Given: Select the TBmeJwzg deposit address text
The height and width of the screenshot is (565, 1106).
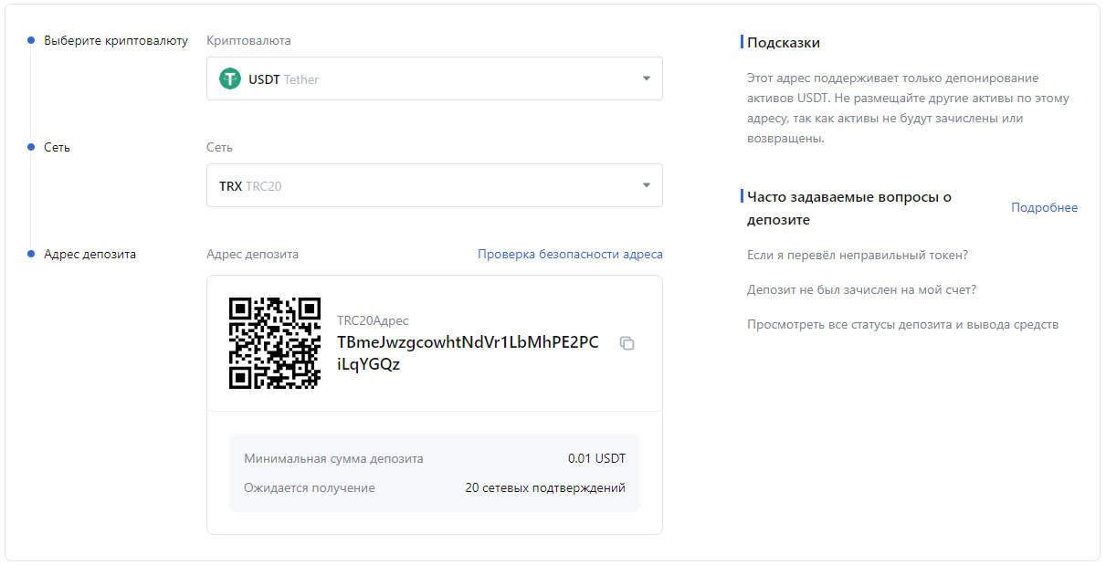Looking at the screenshot, I should [468, 353].
